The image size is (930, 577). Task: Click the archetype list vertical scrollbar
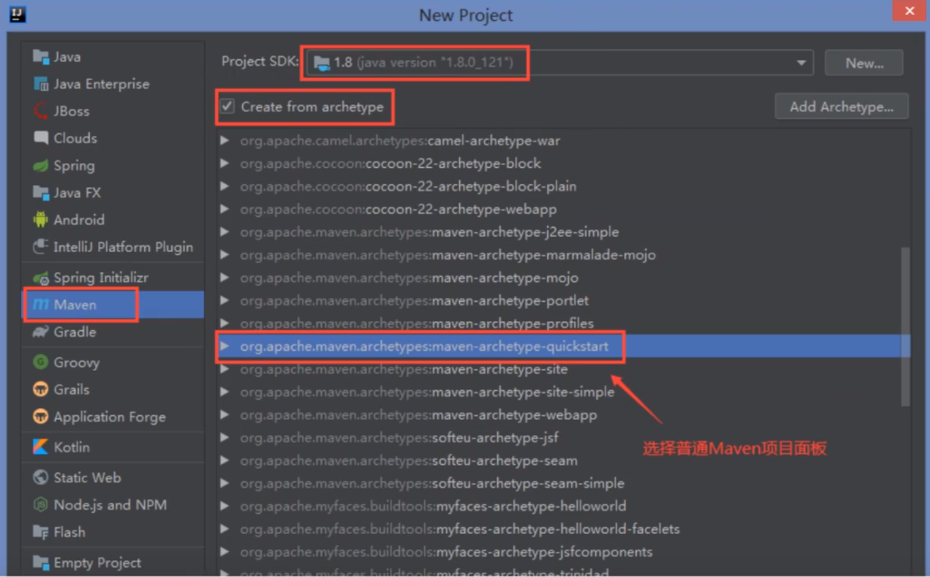coord(905,326)
